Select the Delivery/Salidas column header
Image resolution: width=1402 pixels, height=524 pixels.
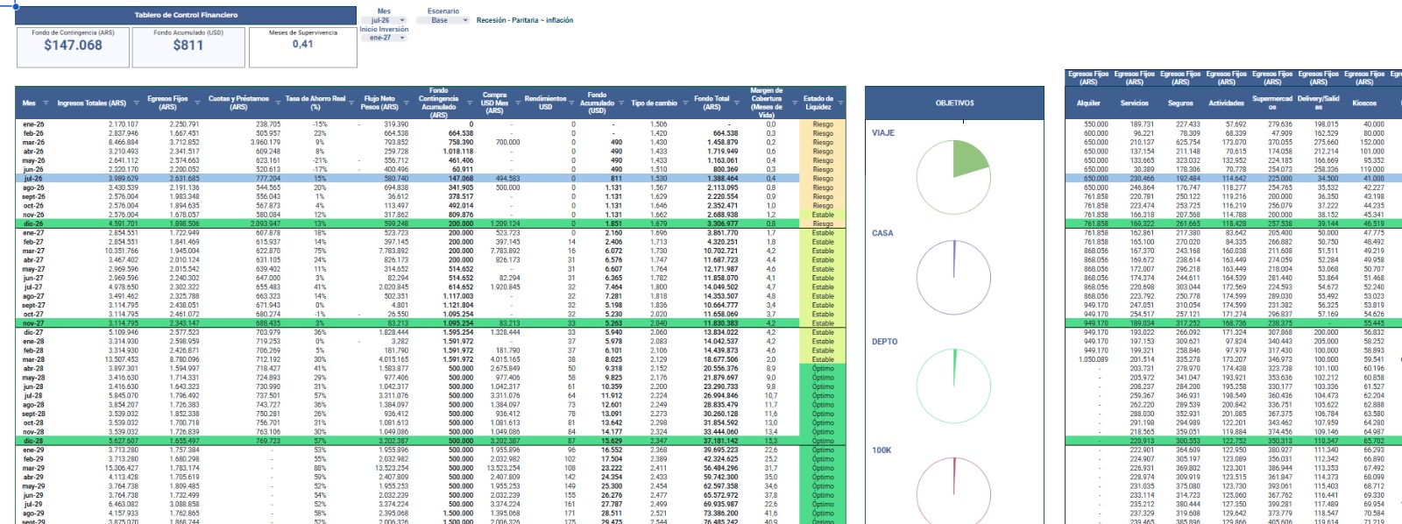click(1318, 103)
